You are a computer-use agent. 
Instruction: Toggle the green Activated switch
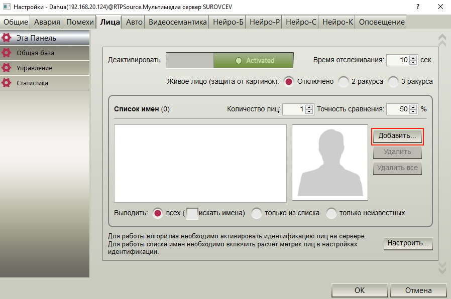230,60
